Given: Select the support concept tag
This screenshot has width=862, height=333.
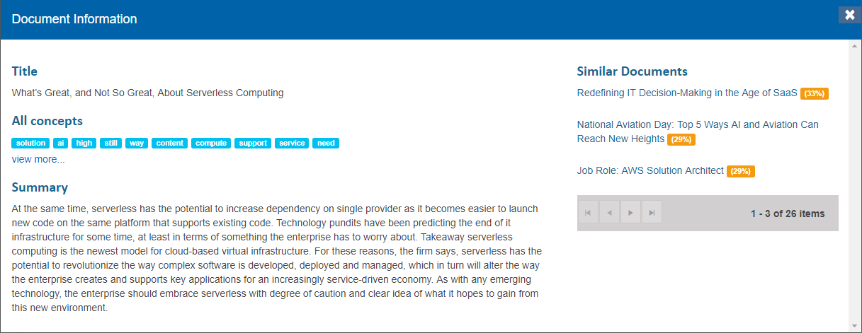Looking at the screenshot, I should point(253,143).
